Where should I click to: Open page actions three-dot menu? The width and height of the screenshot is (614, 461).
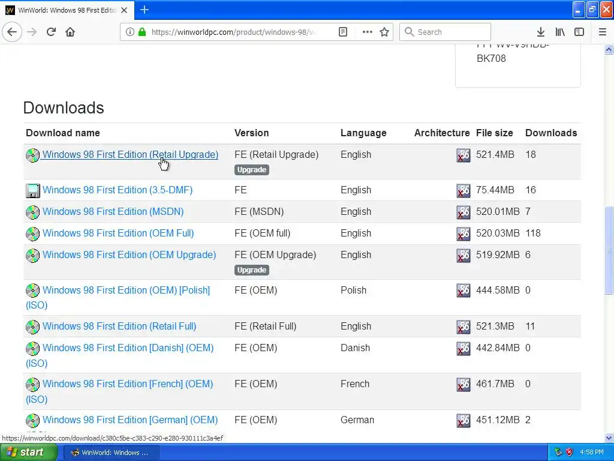pos(368,32)
